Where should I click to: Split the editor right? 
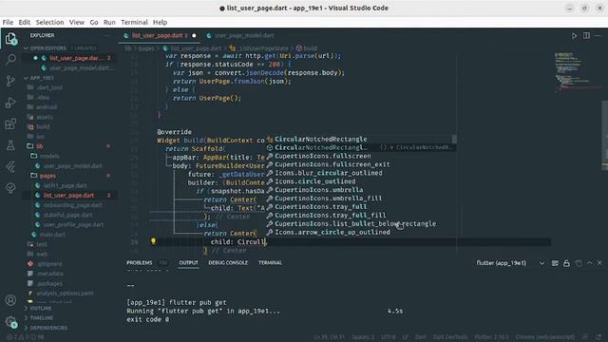586,36
